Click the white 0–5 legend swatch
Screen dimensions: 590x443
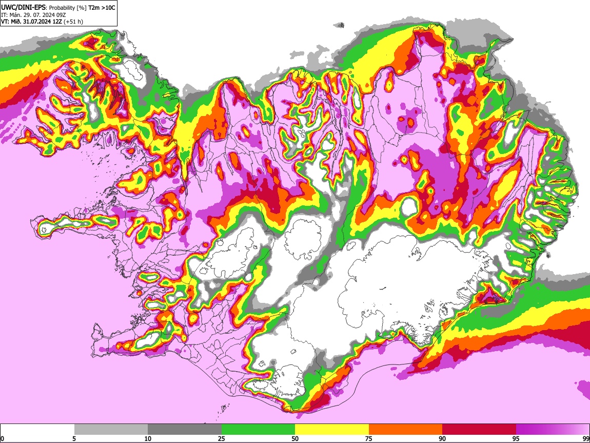click(37, 430)
